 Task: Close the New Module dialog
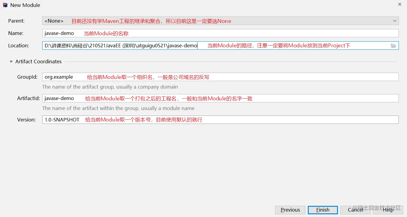(x=399, y=4)
